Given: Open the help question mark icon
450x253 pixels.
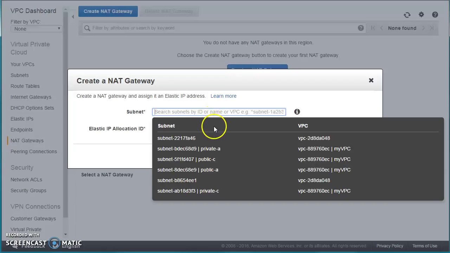Looking at the screenshot, I should 435,14.
